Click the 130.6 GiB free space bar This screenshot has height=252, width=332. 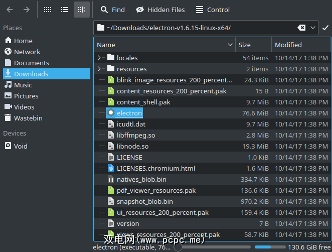click(x=270, y=247)
